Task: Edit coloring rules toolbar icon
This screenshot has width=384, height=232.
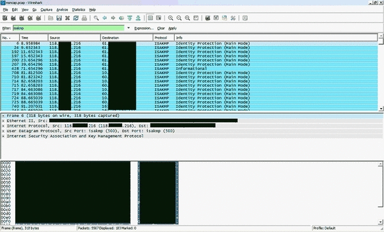Action: click(225, 18)
